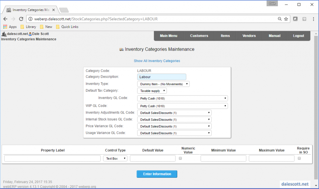The width and height of the screenshot is (319, 189).
Task: Change the Default Tax Category selection
Action: tap(152, 90)
